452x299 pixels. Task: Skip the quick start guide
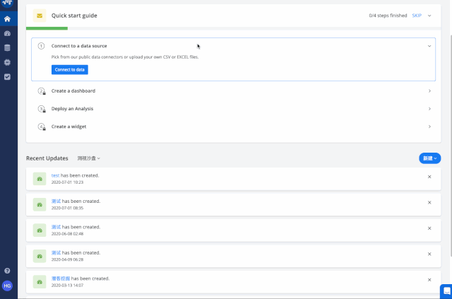417,16
